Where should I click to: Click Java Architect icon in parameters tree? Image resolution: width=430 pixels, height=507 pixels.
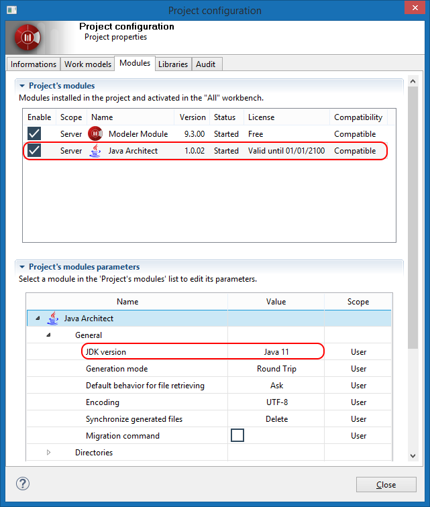[53, 318]
